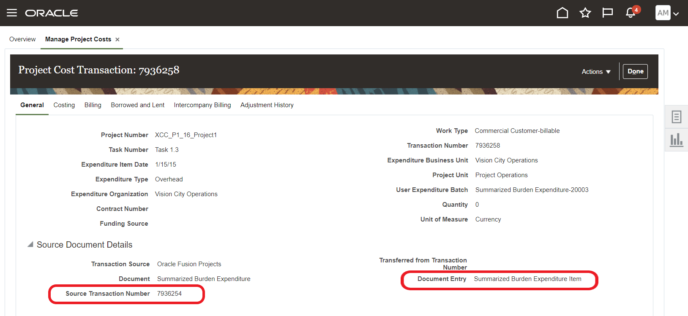Click the Transferred from Transaction Number label
Image resolution: width=688 pixels, height=316 pixels.
[x=423, y=264]
